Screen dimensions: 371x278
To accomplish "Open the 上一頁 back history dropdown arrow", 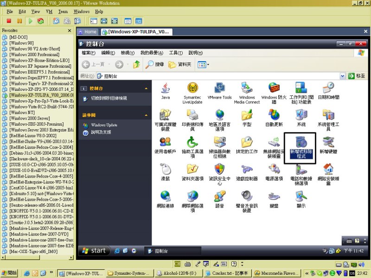I will [109, 64].
